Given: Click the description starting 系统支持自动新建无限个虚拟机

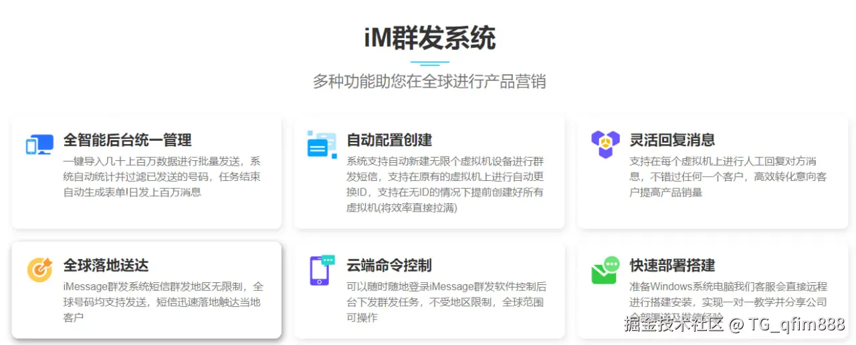Looking at the screenshot, I should point(445,185).
